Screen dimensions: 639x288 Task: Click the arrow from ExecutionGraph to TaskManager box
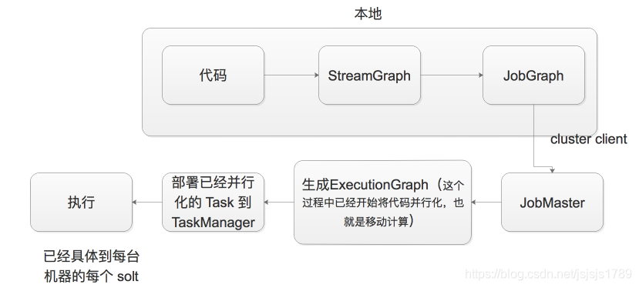click(279, 202)
